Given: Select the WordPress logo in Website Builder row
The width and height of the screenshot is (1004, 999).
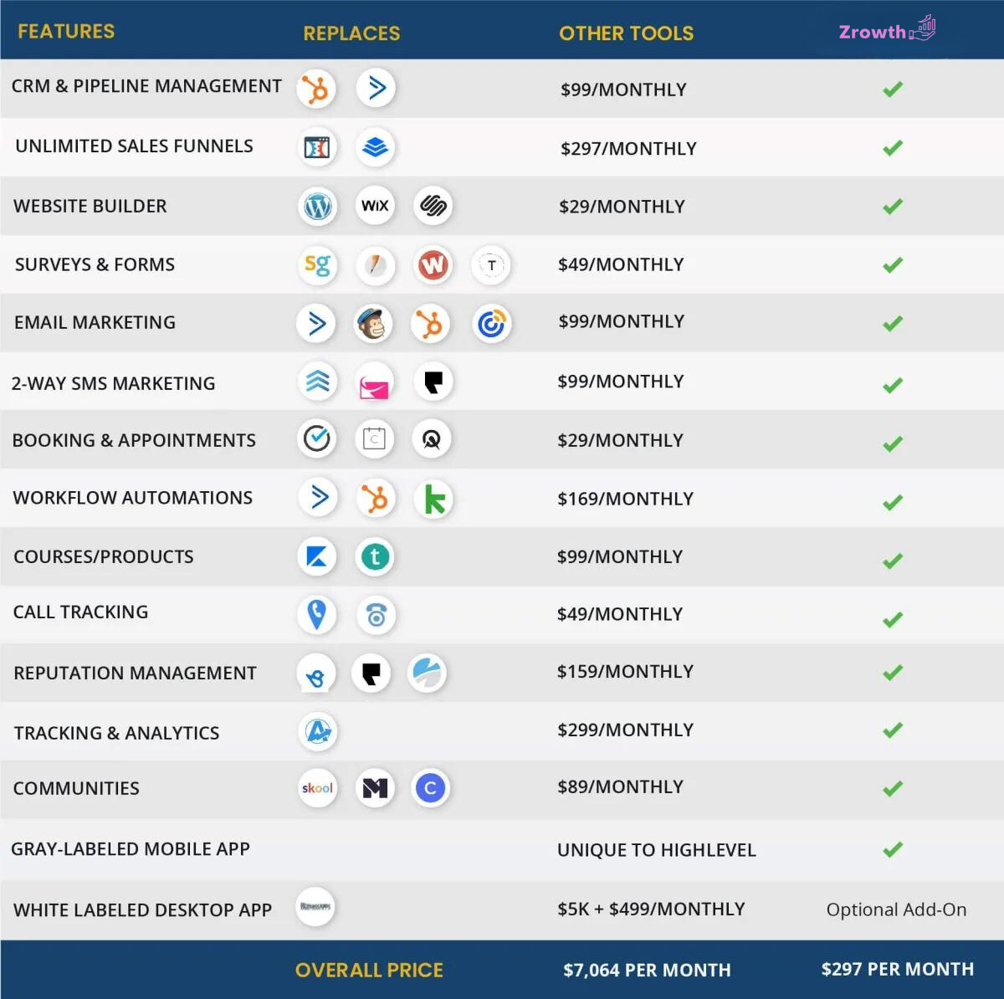Looking at the screenshot, I should click(x=318, y=206).
